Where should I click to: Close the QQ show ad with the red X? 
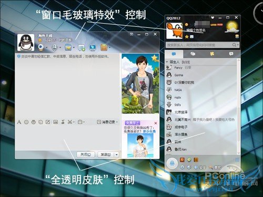tap(156, 123)
